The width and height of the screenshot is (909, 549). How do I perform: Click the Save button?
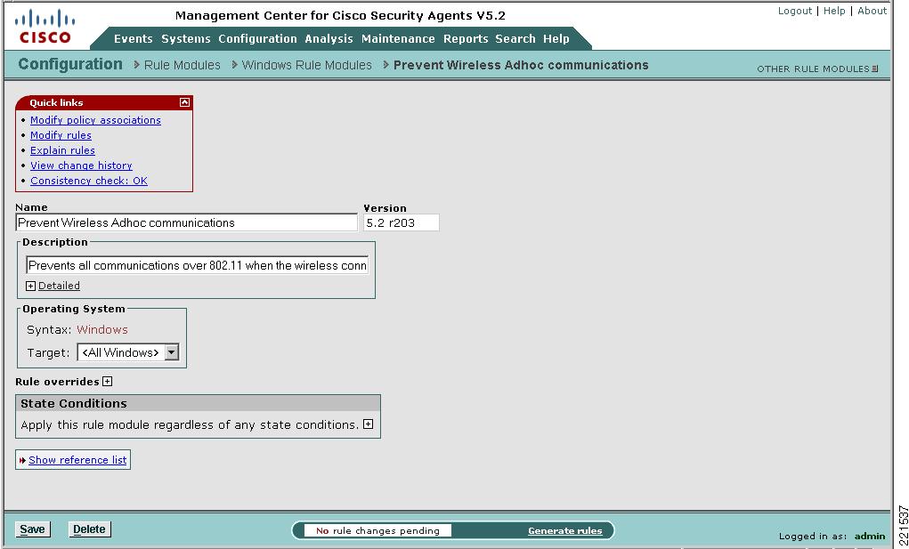click(x=32, y=529)
